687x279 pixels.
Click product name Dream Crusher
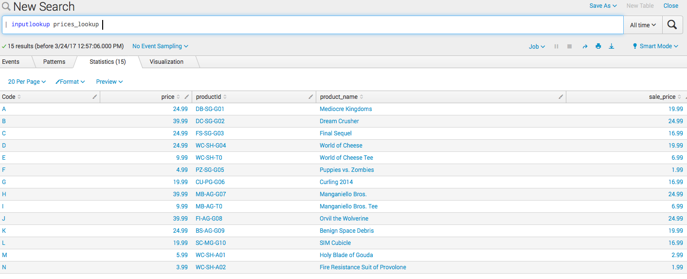click(x=339, y=121)
